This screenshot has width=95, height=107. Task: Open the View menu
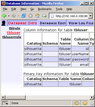[23, 9]
